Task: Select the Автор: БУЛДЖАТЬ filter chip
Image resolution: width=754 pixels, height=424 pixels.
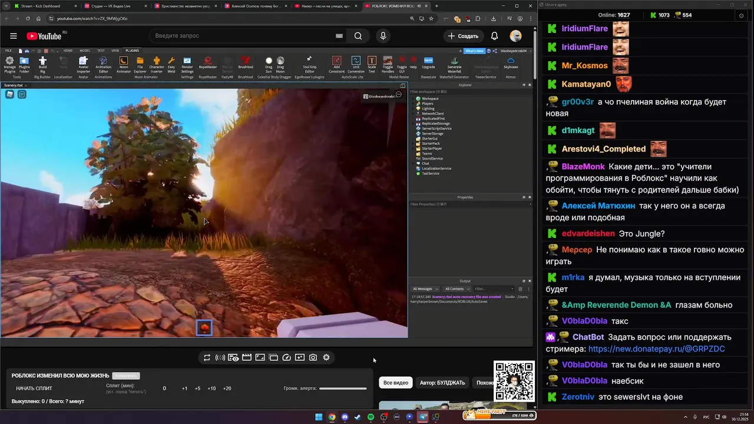Action: 442,383
